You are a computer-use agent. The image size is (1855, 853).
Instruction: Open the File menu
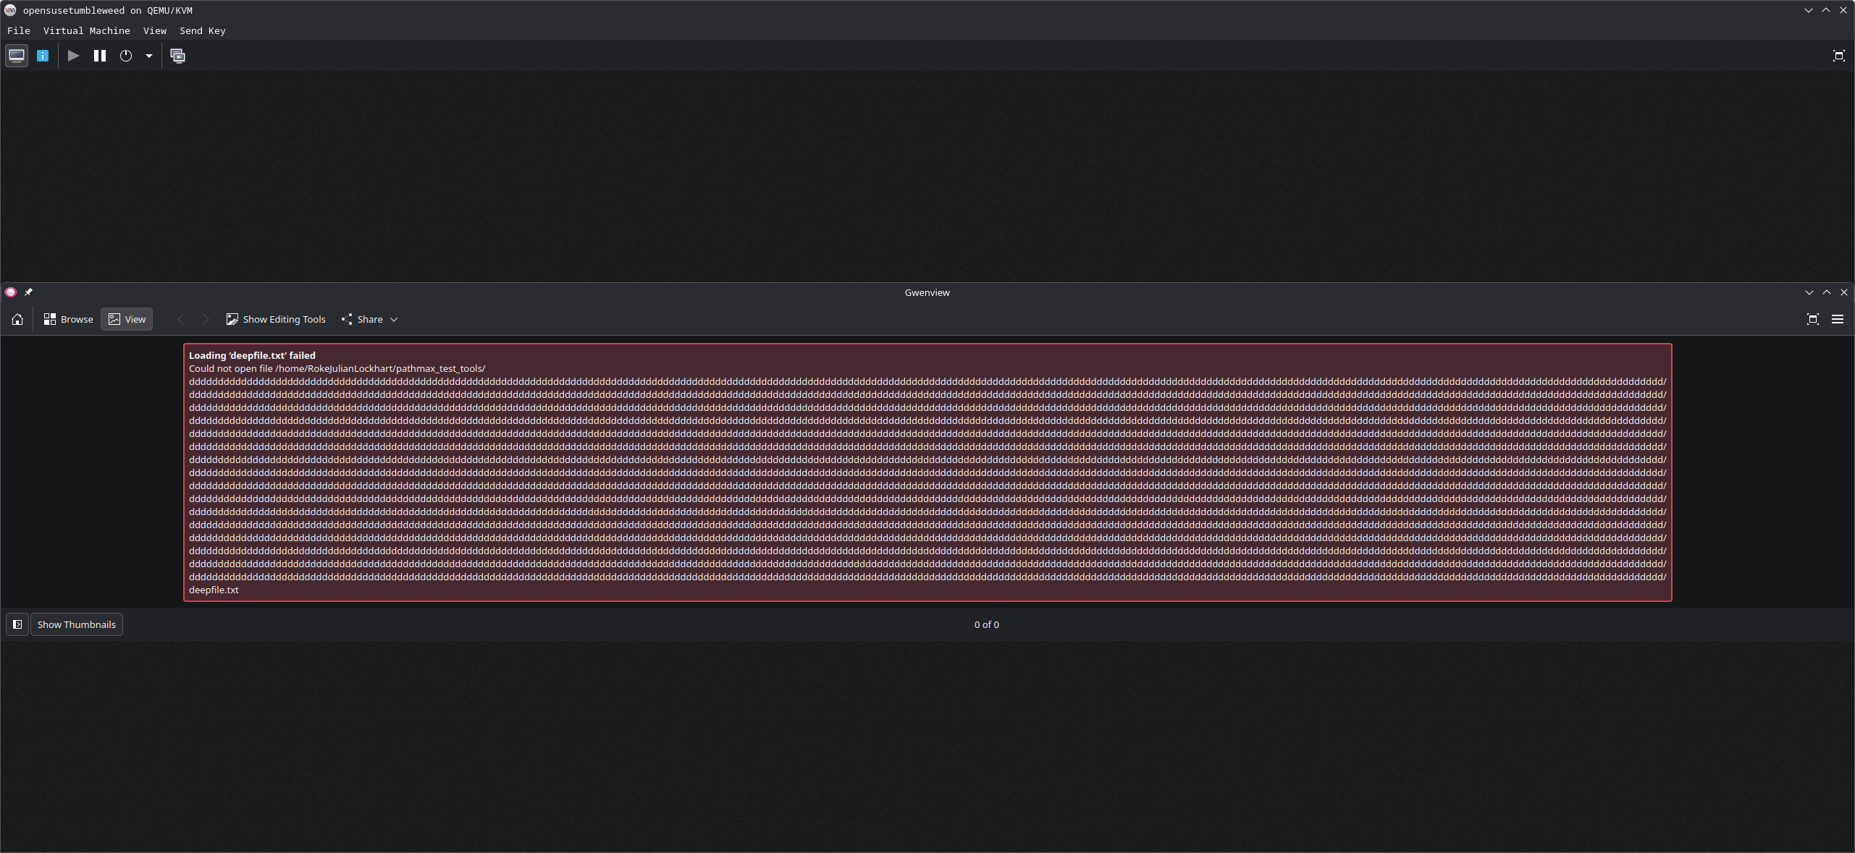pos(18,30)
